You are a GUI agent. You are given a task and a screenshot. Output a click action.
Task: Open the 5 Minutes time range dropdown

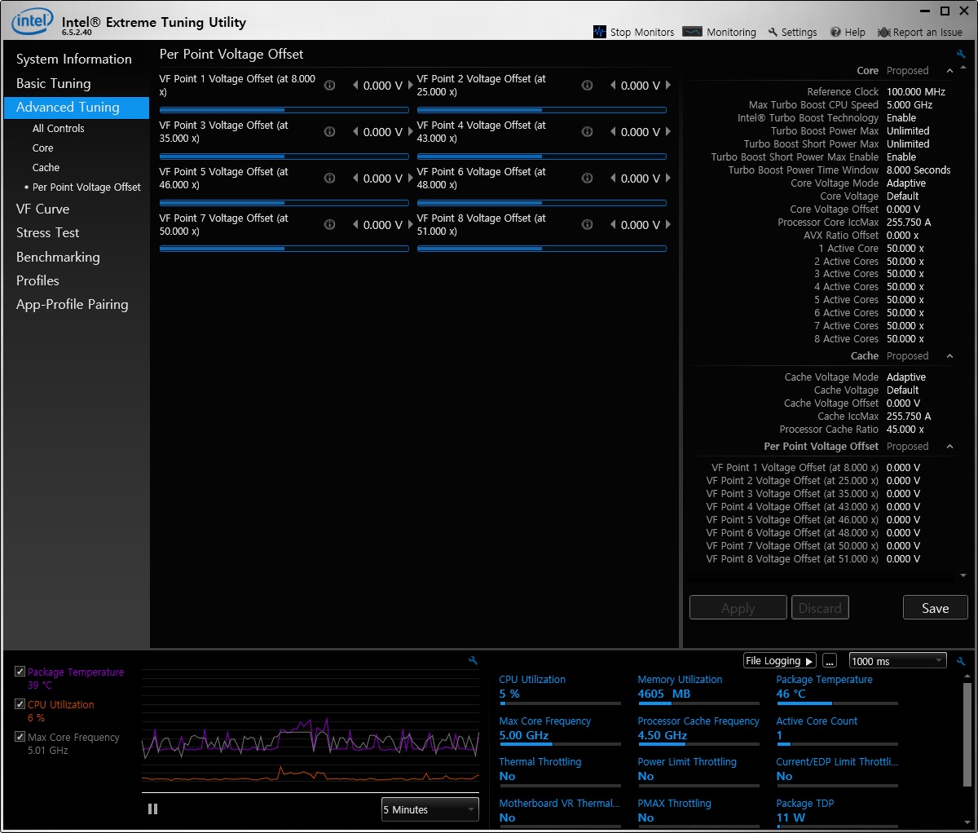(430, 809)
